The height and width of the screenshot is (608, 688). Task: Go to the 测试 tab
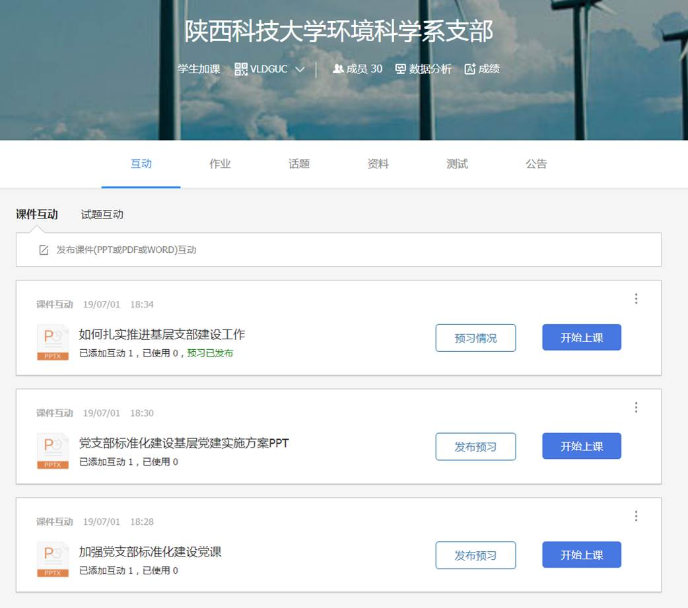(x=457, y=164)
